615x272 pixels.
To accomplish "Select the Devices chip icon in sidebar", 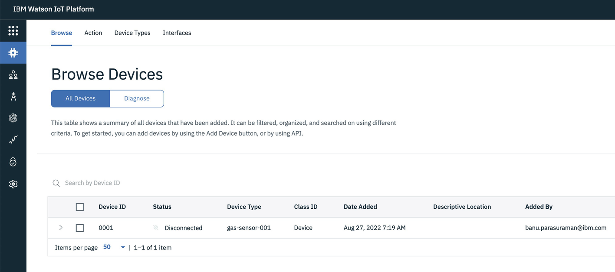I will point(13,53).
